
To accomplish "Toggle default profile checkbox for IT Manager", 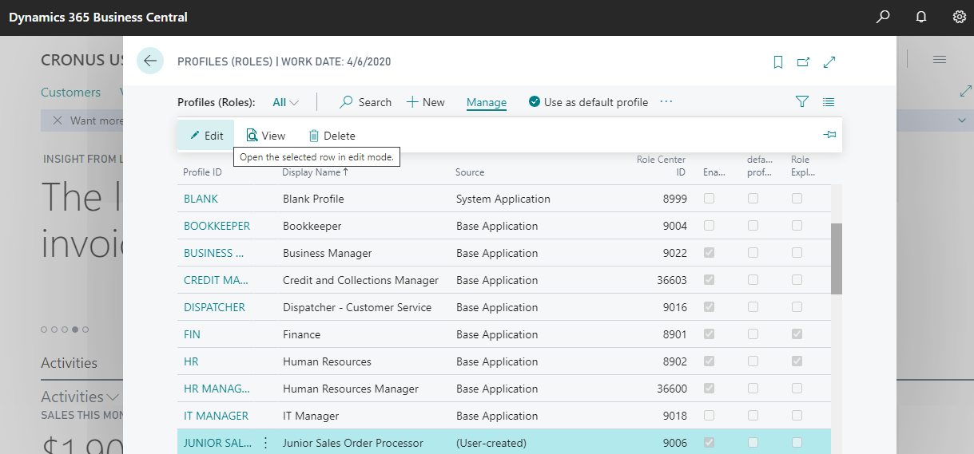I will [753, 416].
